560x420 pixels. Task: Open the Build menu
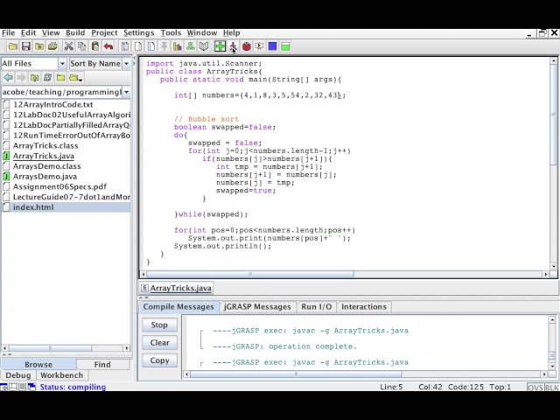pos(75,33)
